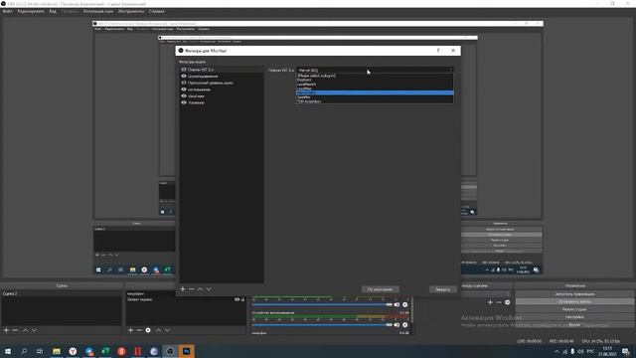Open Windows taskbar search
This screenshot has width=636, height=358.
coord(24,351)
